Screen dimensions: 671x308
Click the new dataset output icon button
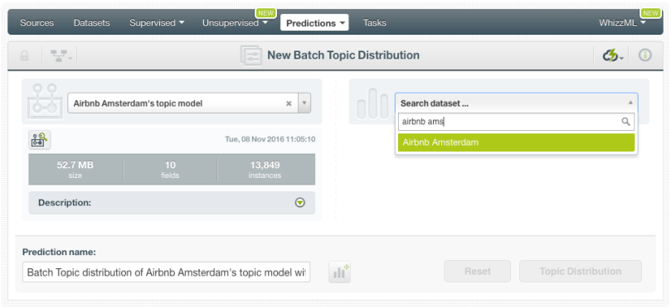coord(340,272)
